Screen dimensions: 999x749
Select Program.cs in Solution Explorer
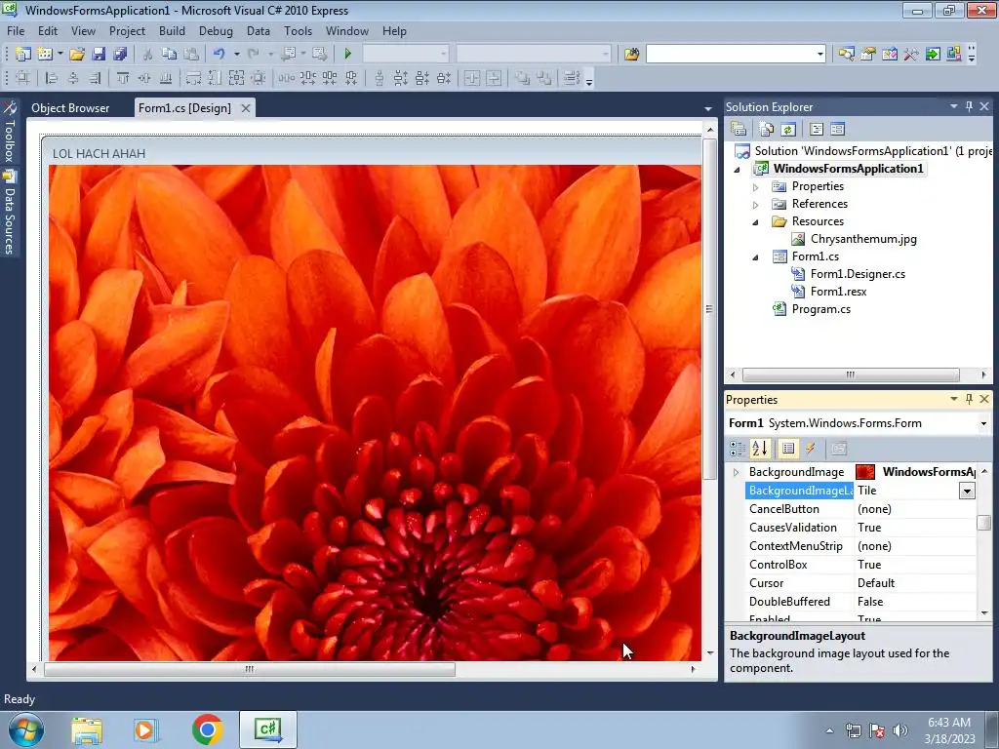(820, 309)
